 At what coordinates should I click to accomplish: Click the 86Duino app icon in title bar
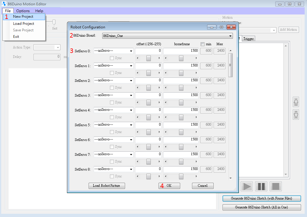point(4,4)
